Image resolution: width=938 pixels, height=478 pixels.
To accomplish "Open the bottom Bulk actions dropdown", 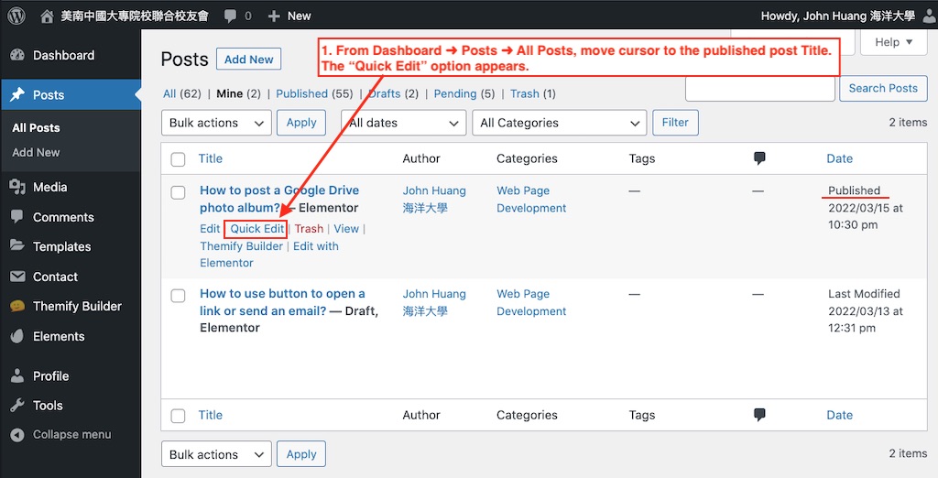I will [x=216, y=454].
